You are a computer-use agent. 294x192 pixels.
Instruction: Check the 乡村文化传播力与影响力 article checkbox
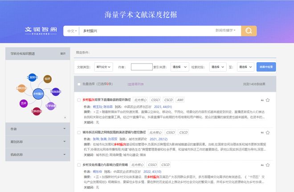click(79, 165)
